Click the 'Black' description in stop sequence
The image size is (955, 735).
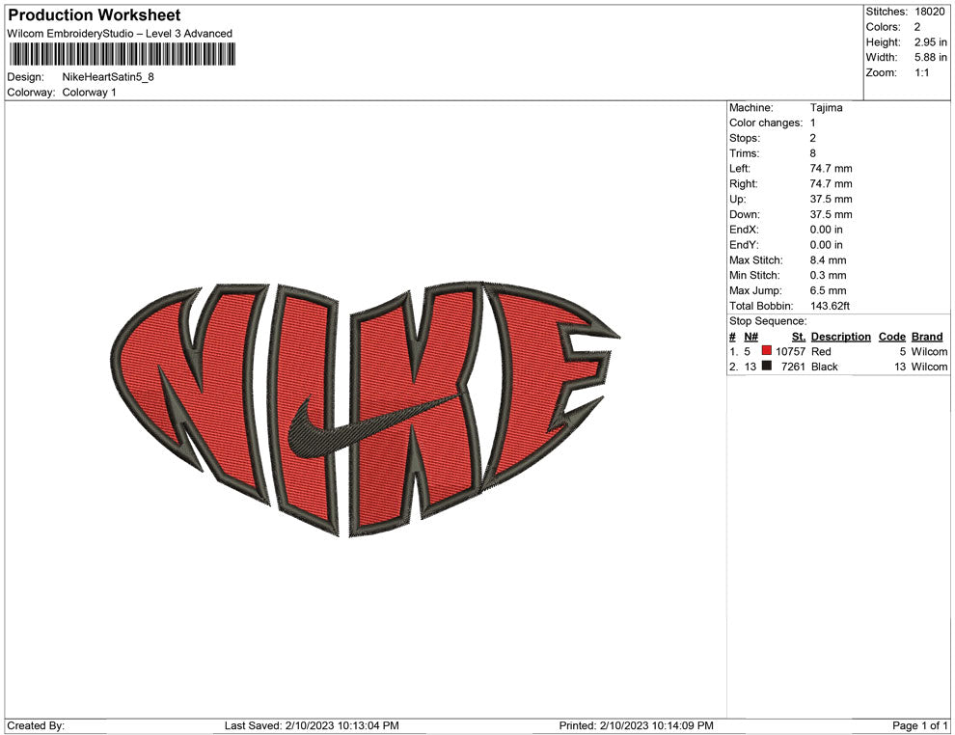(x=825, y=367)
